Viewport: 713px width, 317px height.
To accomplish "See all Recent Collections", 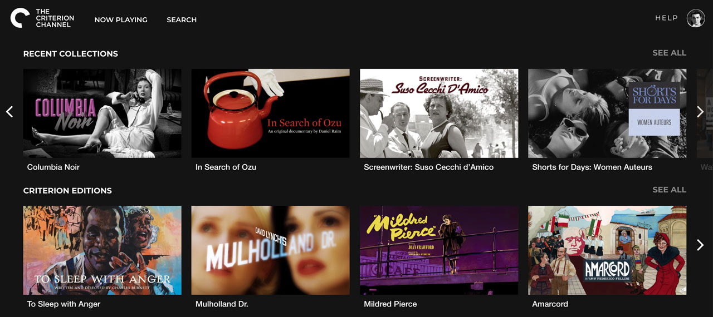I will [670, 53].
